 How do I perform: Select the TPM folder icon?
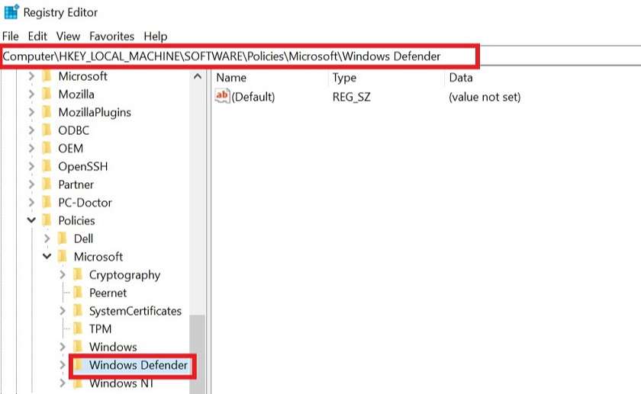[78, 328]
